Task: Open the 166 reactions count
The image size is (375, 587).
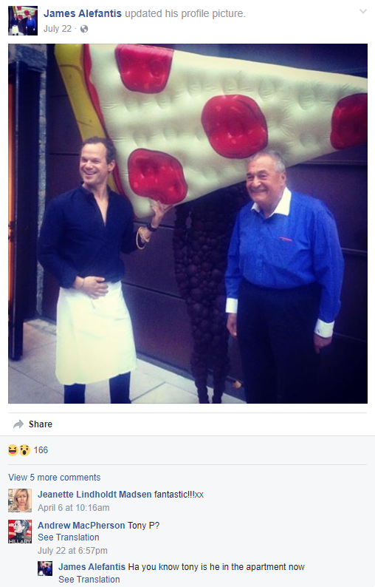Action: coord(41,450)
